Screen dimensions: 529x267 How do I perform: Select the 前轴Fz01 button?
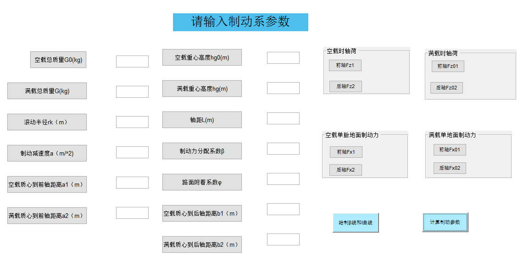click(x=448, y=66)
